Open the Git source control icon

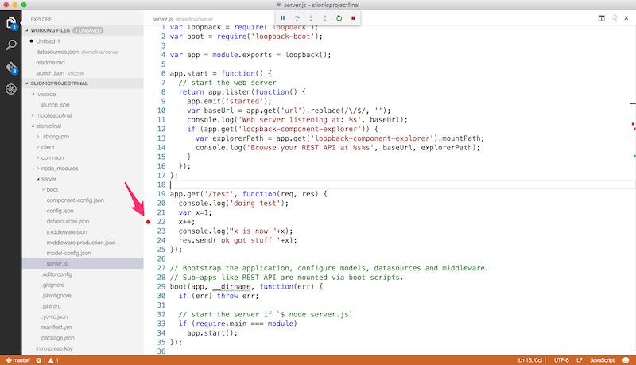pyautogui.click(x=11, y=68)
